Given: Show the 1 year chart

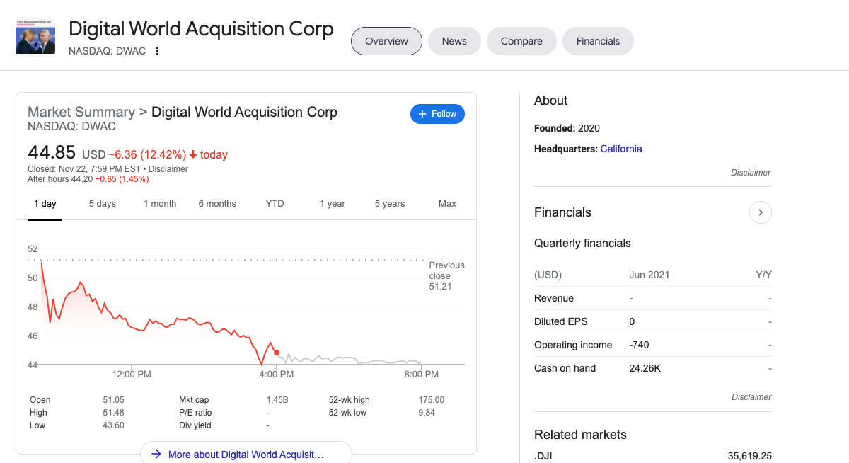Looking at the screenshot, I should click(x=333, y=204).
